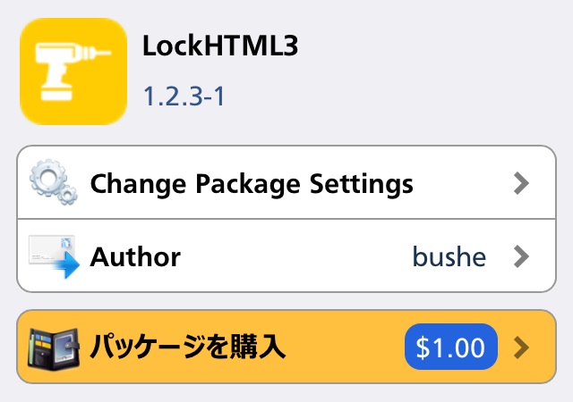The height and width of the screenshot is (402, 573).
Task: Tap the yellow drill package icon
Action: click(x=73, y=71)
